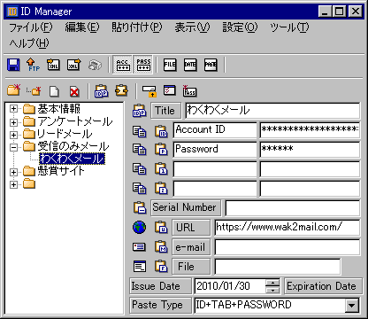This screenshot has width=368, height=319.
Task: Click the DATE toolbar icon
Action: click(190, 65)
